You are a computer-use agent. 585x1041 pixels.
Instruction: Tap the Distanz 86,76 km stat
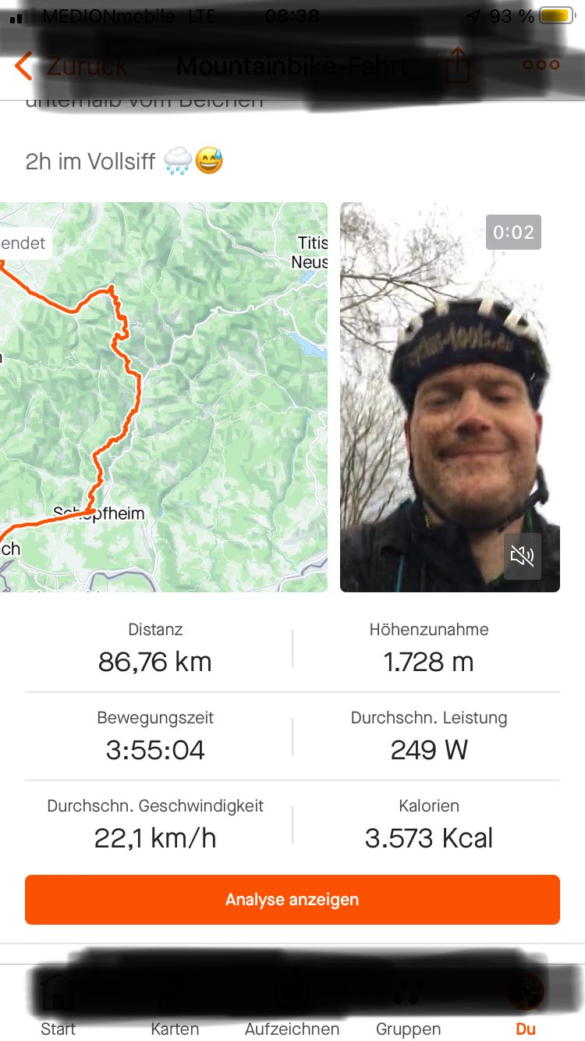tap(155, 648)
